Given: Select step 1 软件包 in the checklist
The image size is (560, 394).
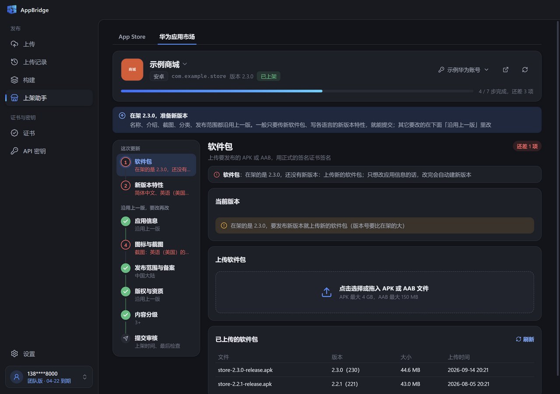Looking at the screenshot, I should tap(156, 165).
